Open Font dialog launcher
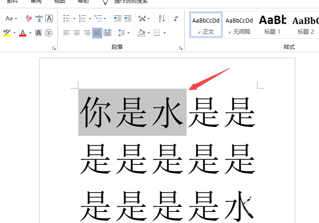This screenshot has width=319, height=223. (x=54, y=48)
